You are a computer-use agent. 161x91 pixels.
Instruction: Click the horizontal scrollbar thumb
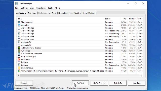(x=54, y=75)
